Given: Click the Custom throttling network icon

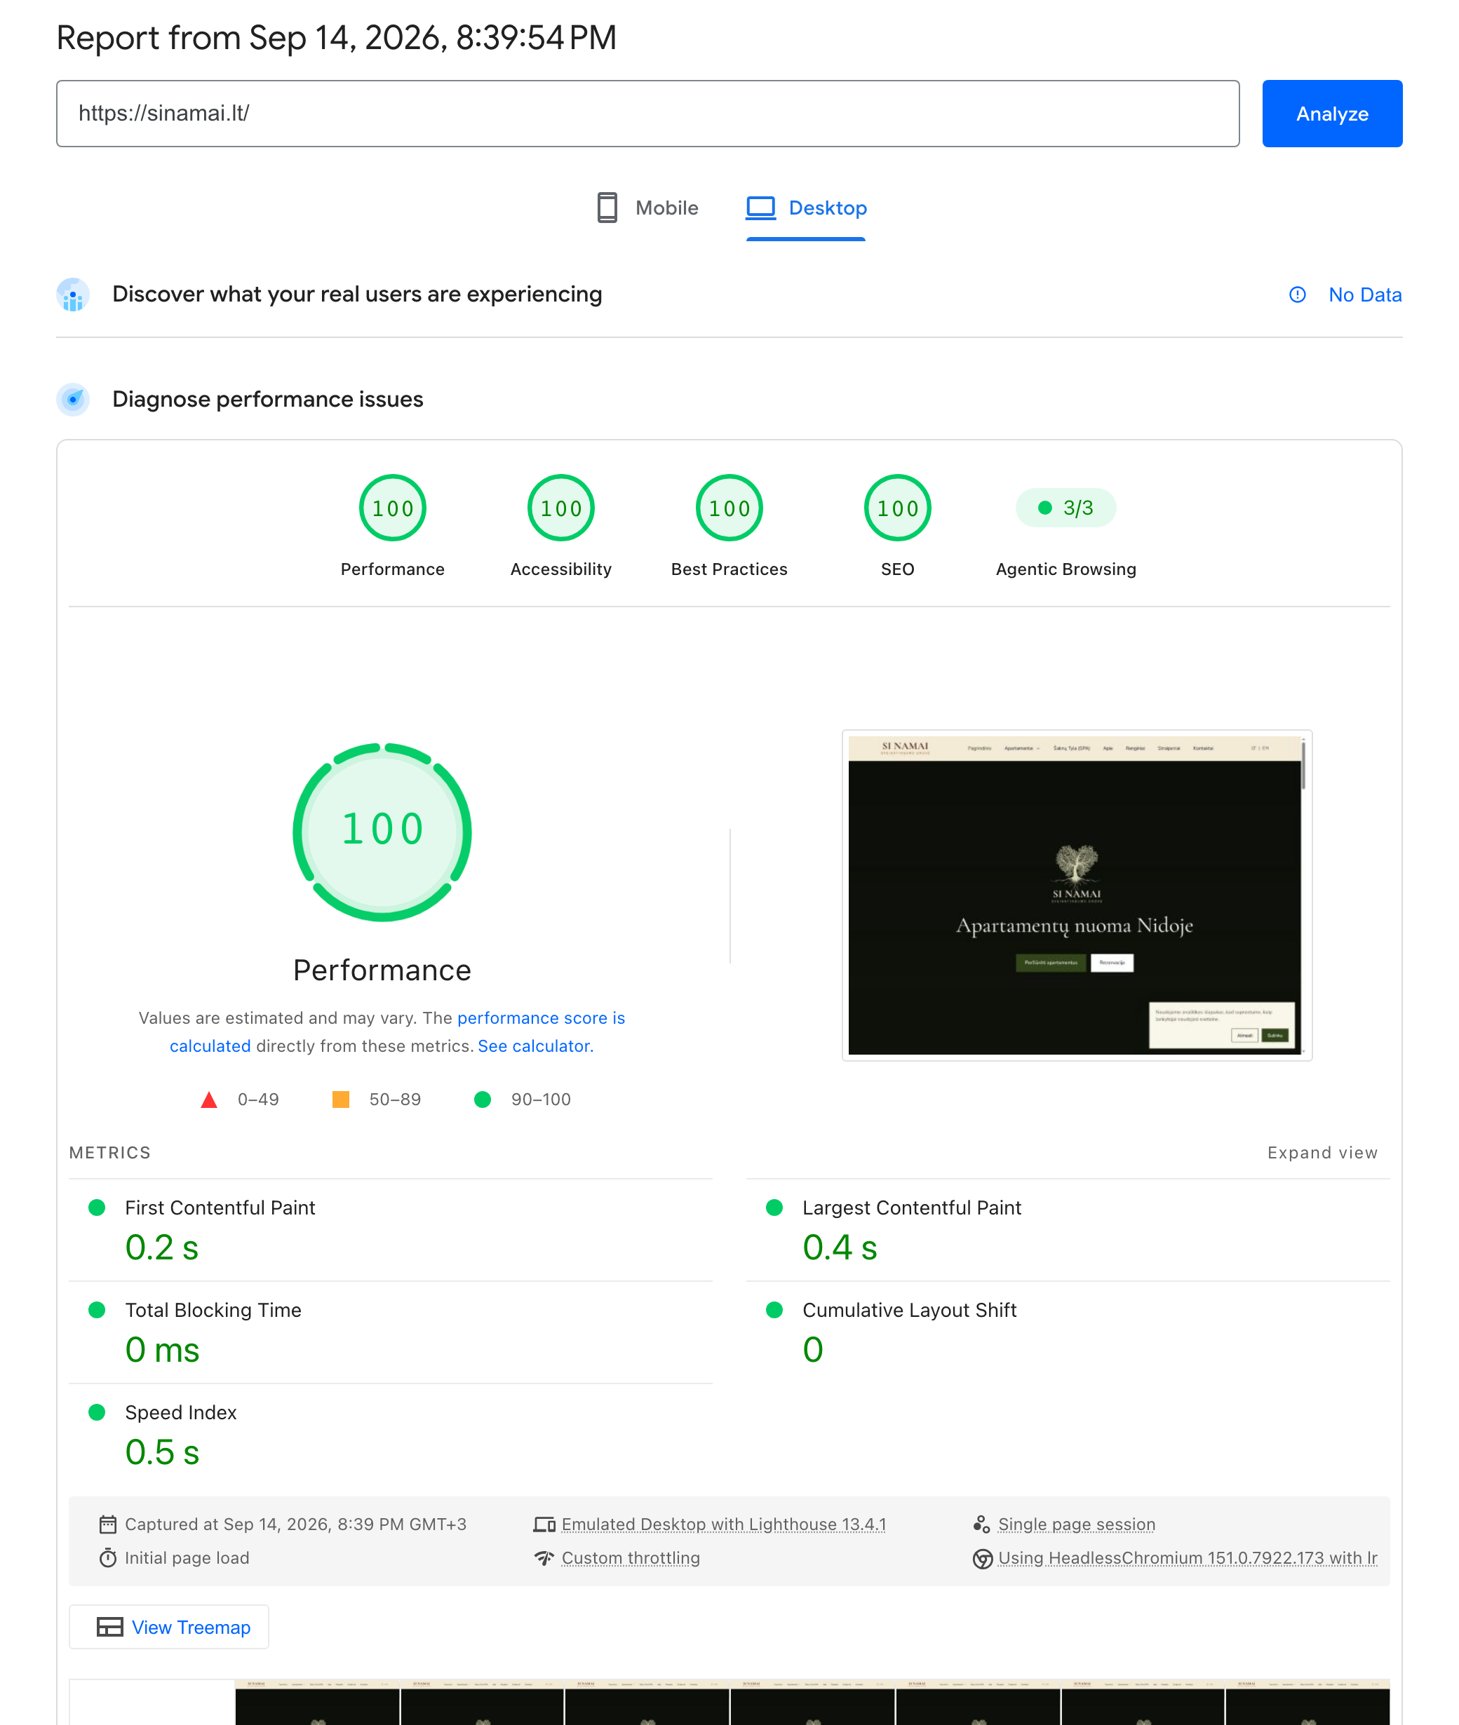Looking at the screenshot, I should (544, 1558).
